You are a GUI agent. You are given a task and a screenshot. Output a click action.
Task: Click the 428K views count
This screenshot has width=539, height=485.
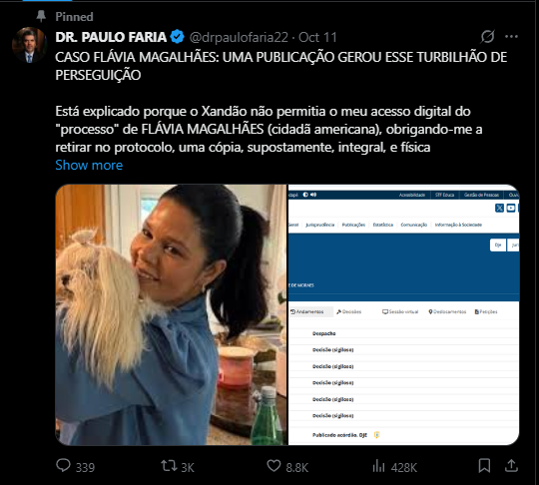(404, 467)
